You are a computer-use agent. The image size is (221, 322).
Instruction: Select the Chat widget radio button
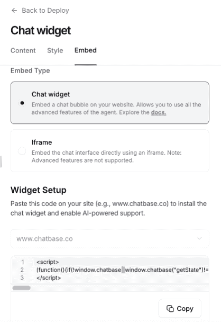click(x=22, y=103)
